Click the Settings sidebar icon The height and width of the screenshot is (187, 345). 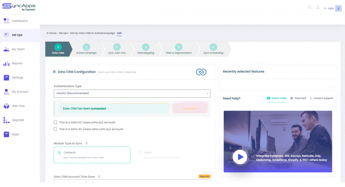point(6,77)
